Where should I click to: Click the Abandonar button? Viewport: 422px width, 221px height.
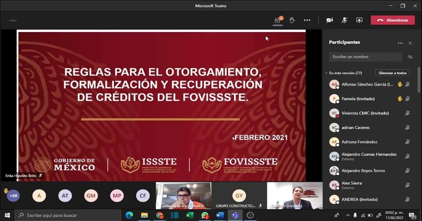(x=393, y=20)
